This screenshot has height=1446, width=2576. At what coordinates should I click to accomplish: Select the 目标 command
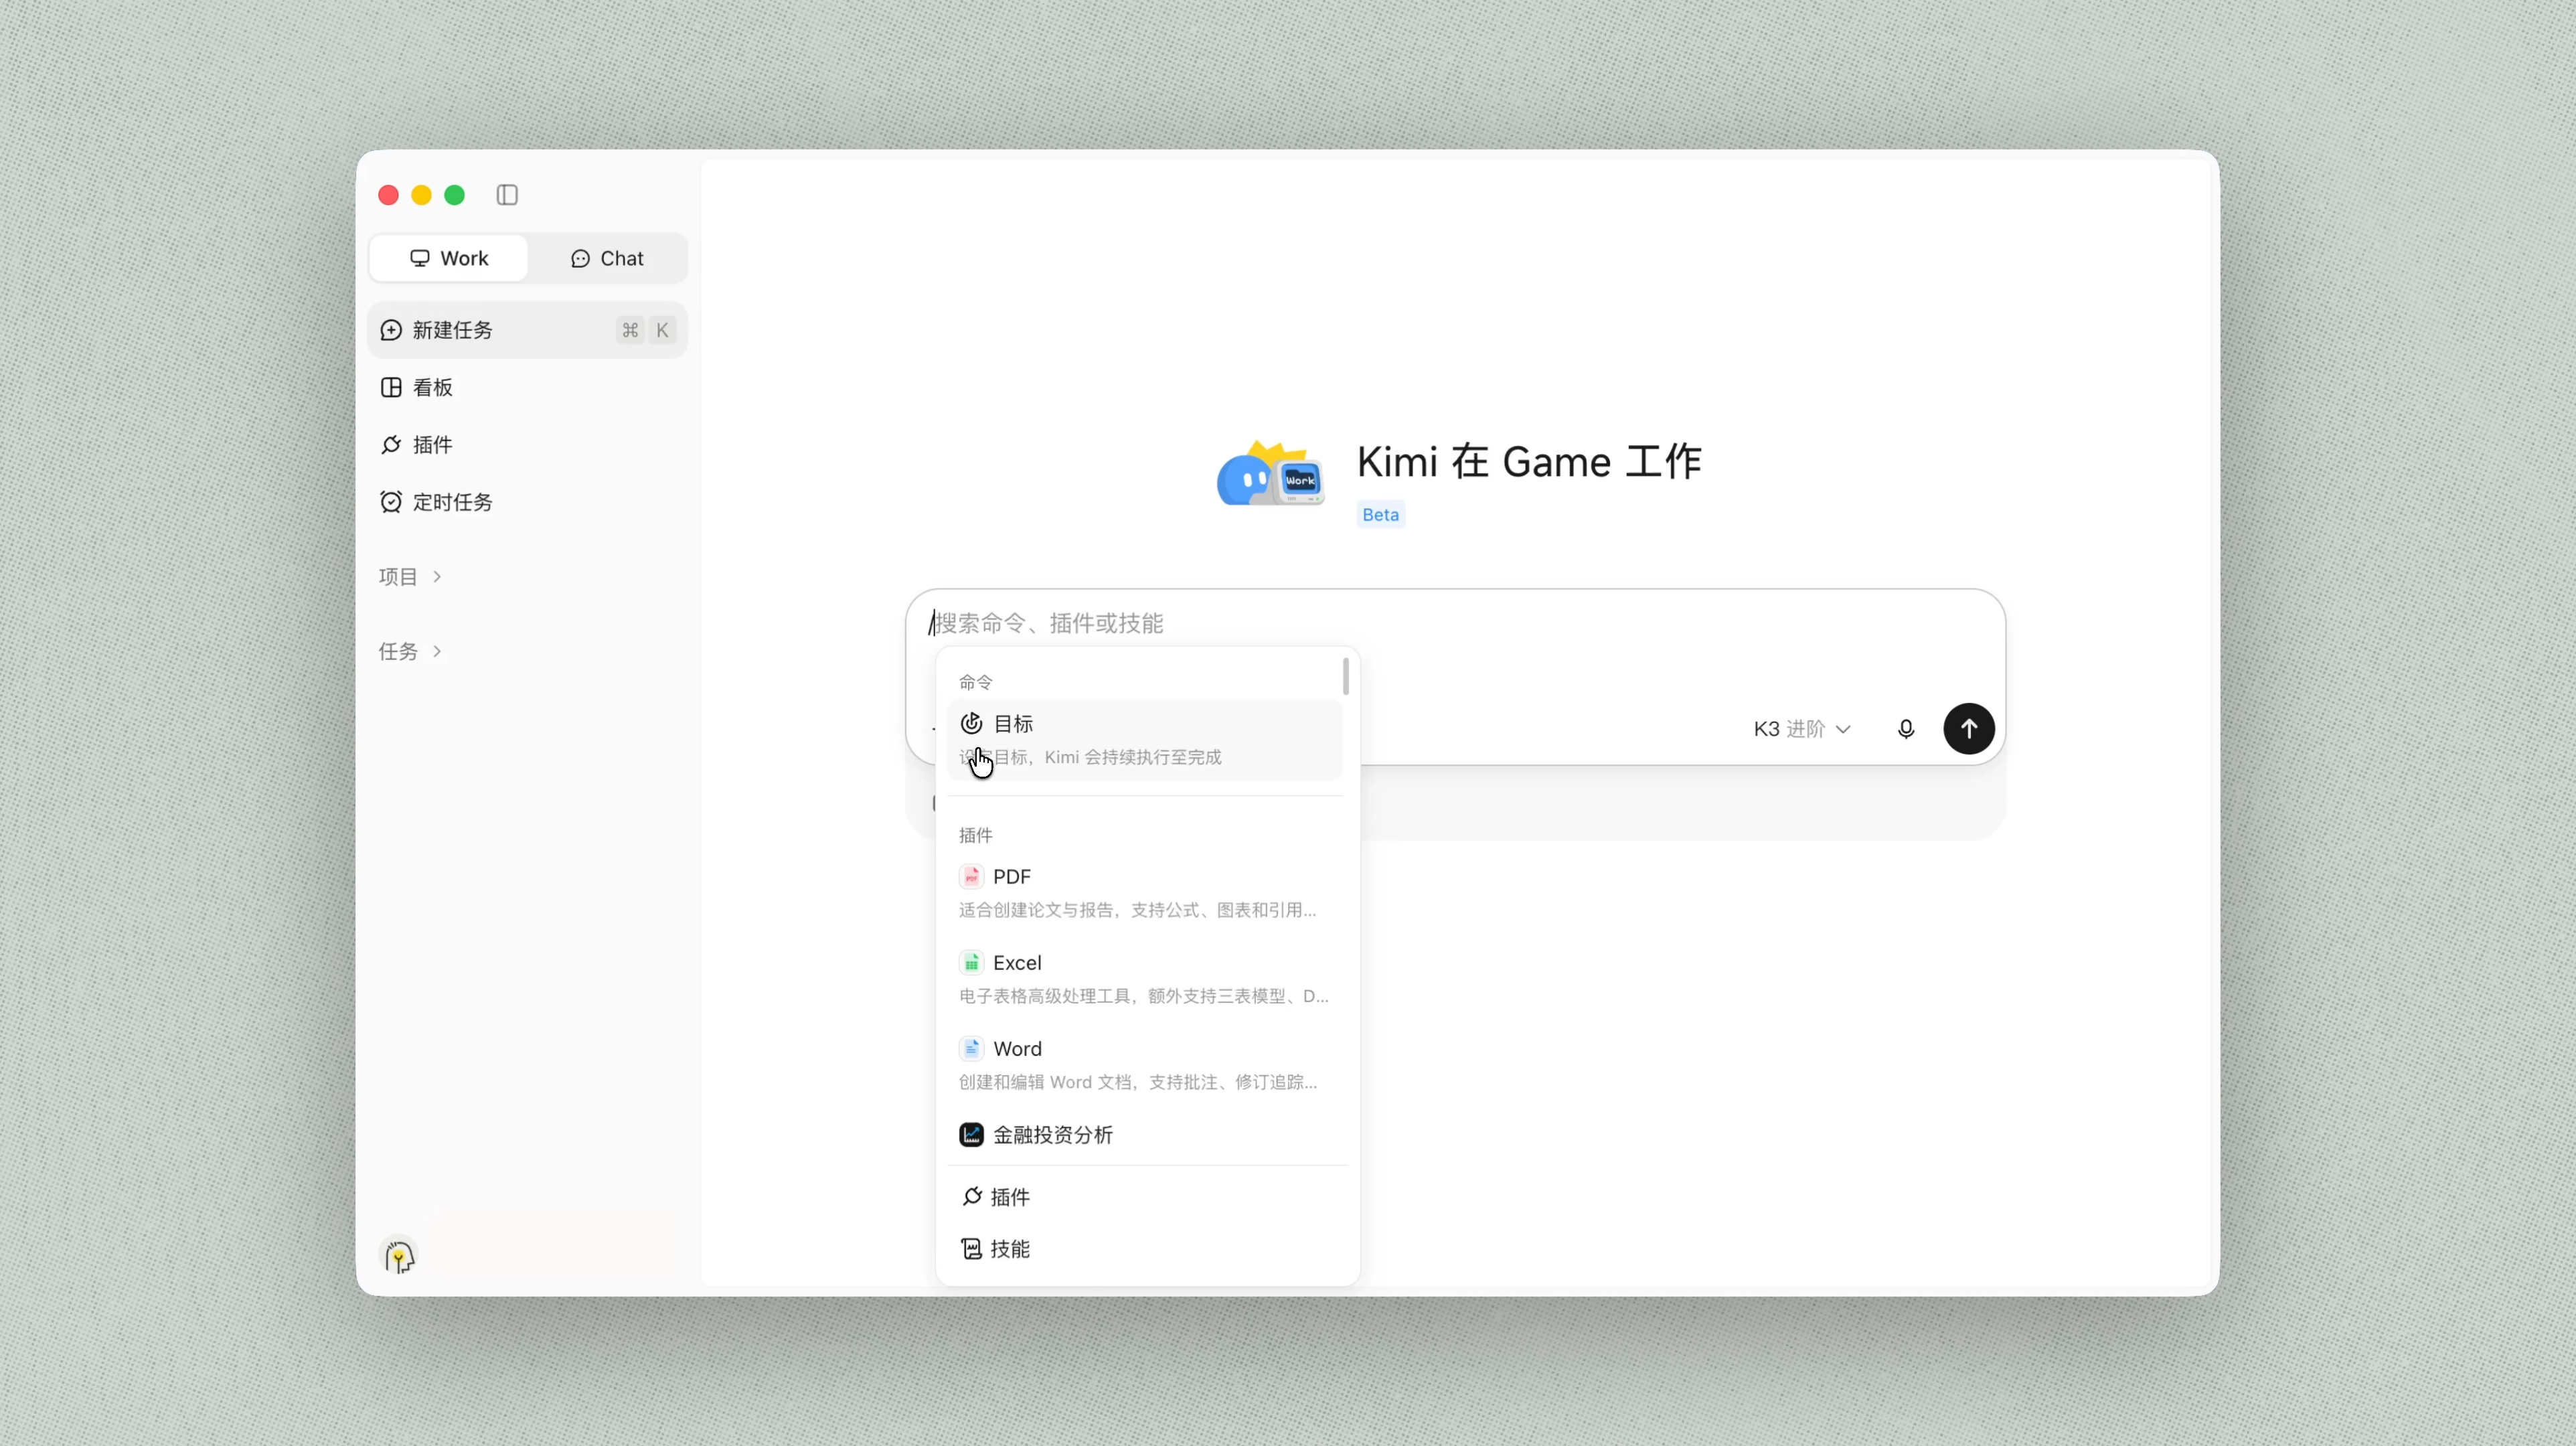(1144, 739)
